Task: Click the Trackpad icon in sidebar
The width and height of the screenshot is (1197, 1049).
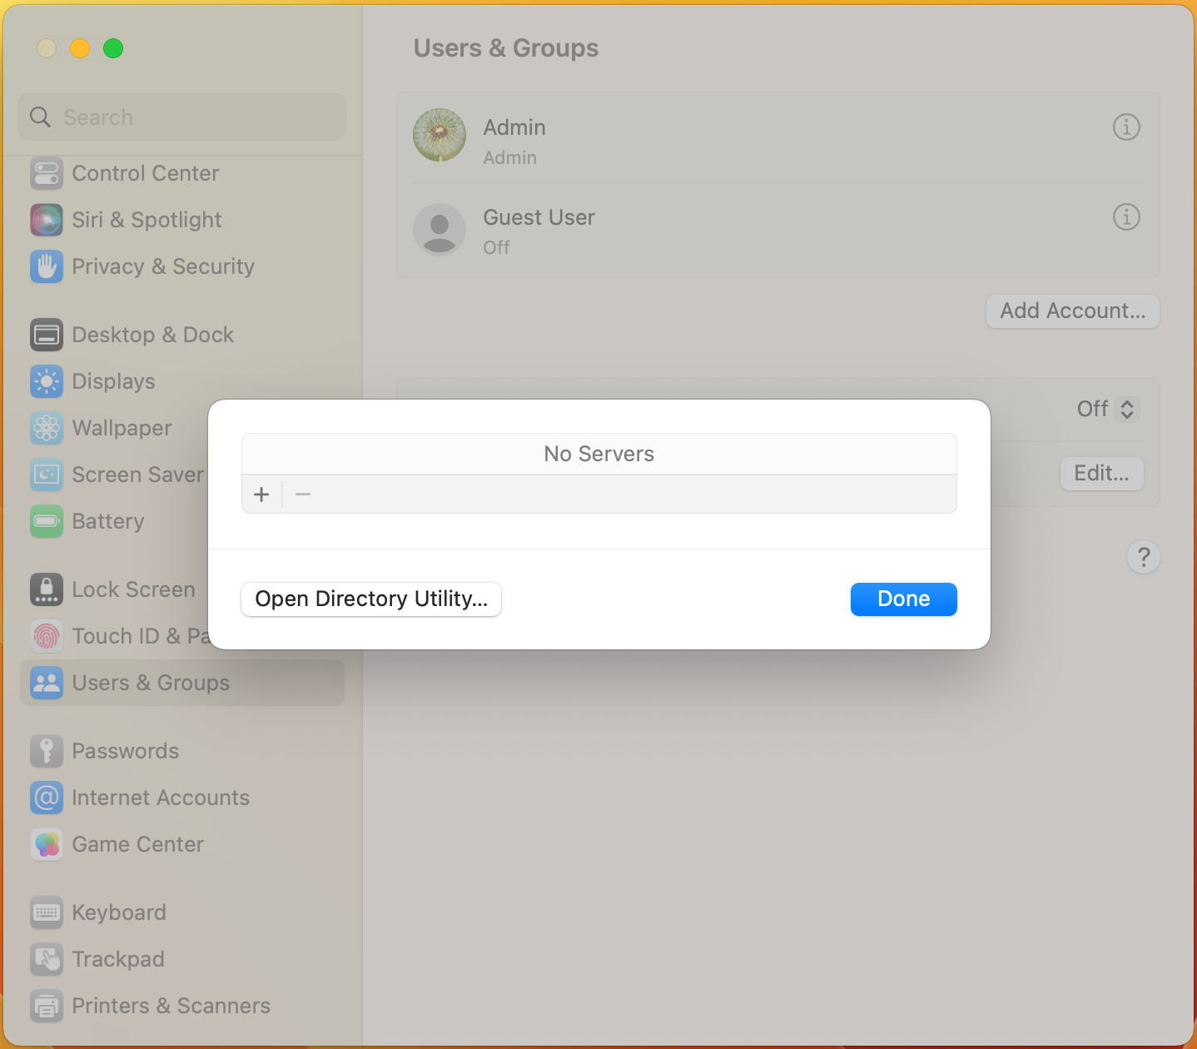Action: pyautogui.click(x=47, y=959)
